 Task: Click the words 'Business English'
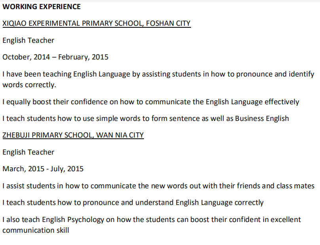point(262,119)
